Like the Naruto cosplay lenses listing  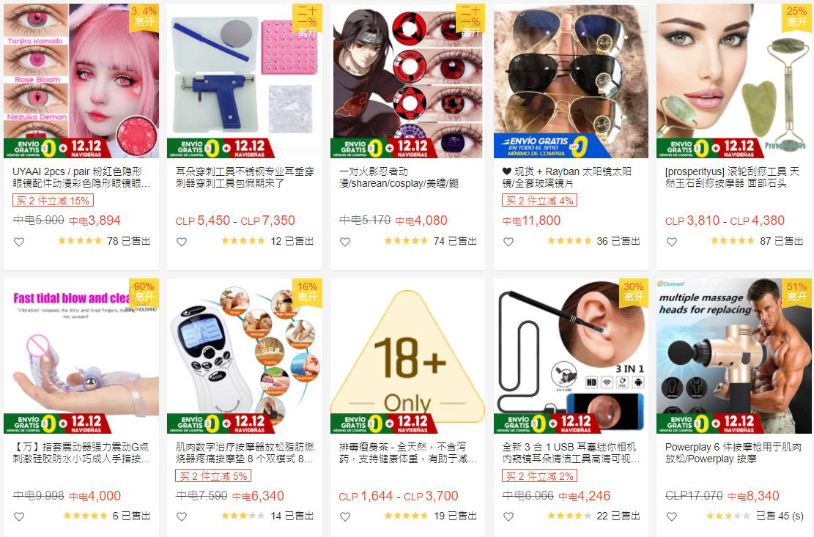coord(345,242)
